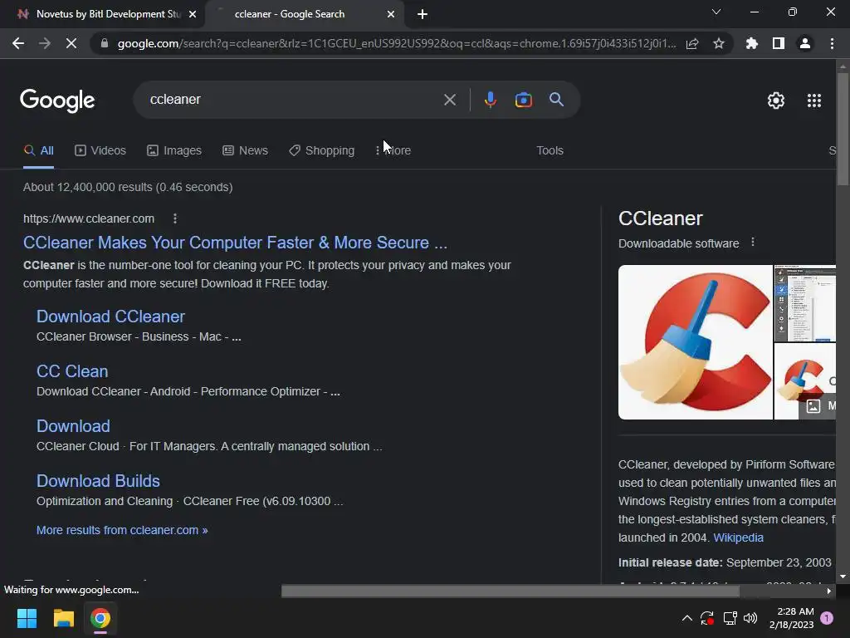
Task: Open the Wikipedia link in the CCleaner panel
Action: click(x=738, y=537)
